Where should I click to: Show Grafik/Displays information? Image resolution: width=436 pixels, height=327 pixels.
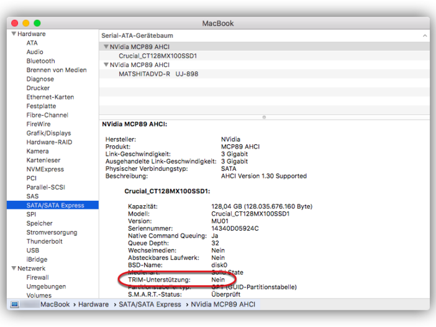coord(48,133)
